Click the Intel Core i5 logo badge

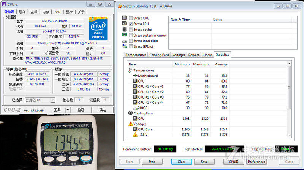click(98, 29)
